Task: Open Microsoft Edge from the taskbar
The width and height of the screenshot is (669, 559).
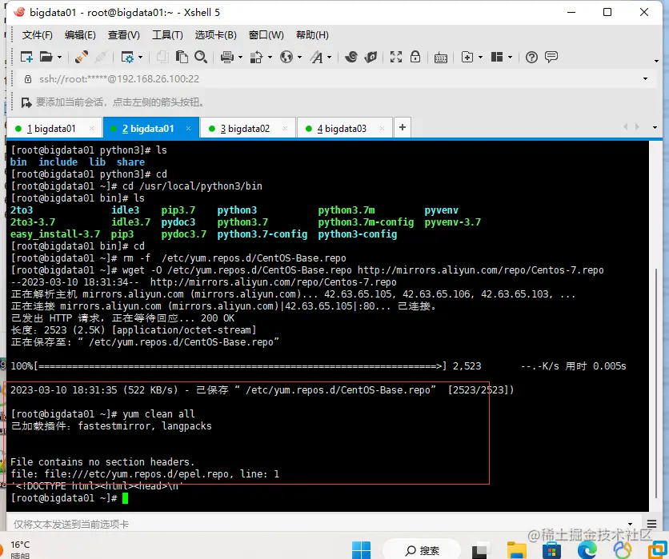Action: [587, 550]
